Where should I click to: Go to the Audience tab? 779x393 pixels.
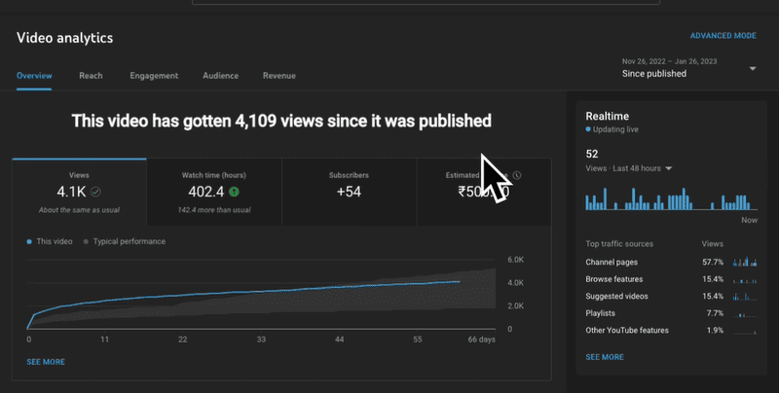tap(220, 75)
